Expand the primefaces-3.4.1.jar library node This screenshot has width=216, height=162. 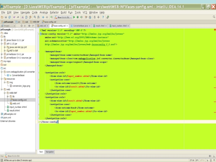[2, 54]
